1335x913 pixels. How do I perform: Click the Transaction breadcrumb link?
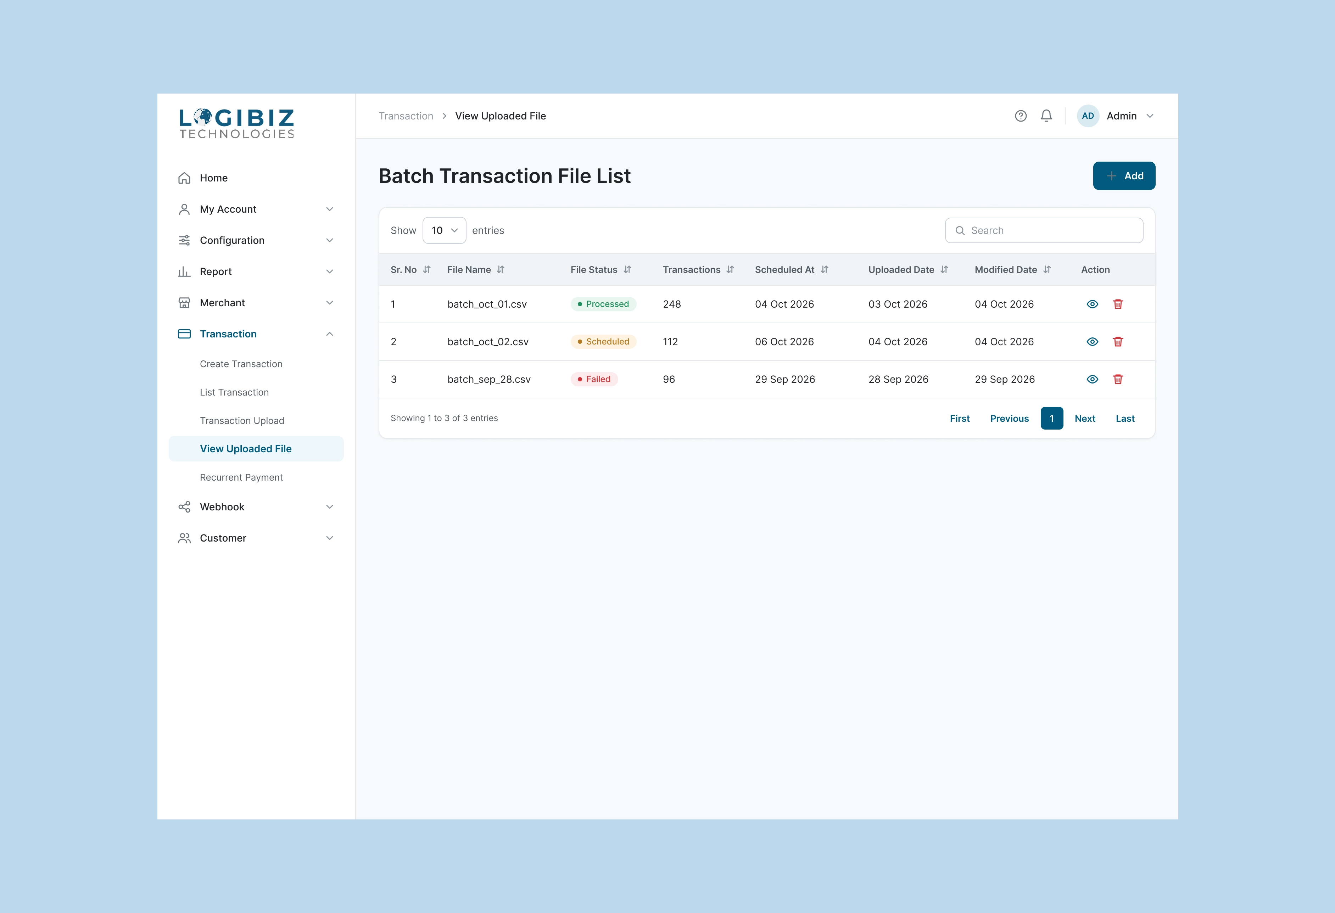406,116
